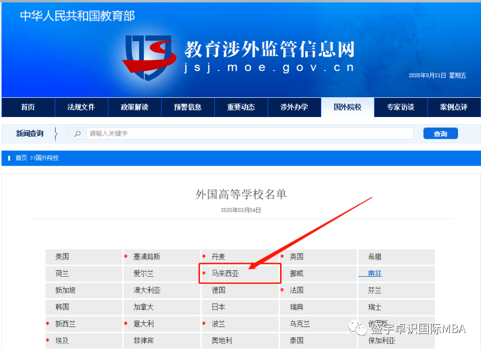Open the 法规文件 navigation tab

81,107
